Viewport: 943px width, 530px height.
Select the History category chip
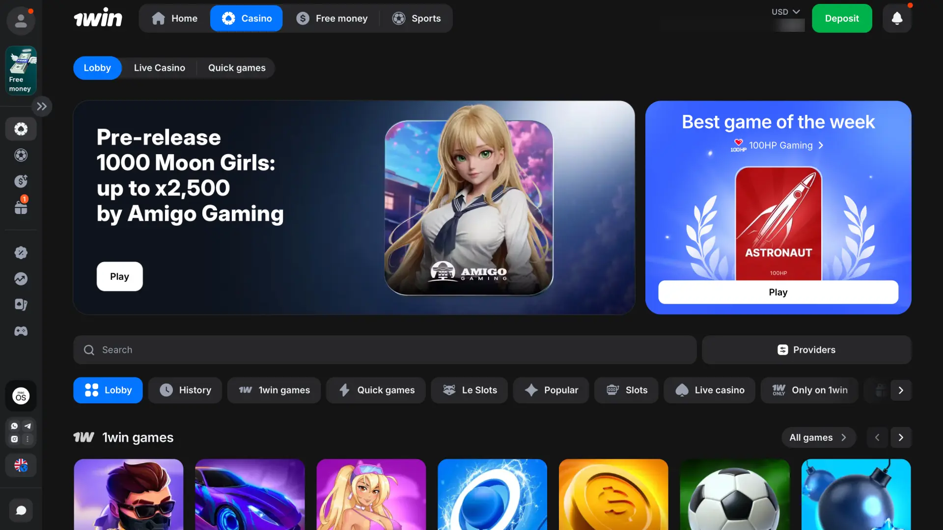point(185,390)
